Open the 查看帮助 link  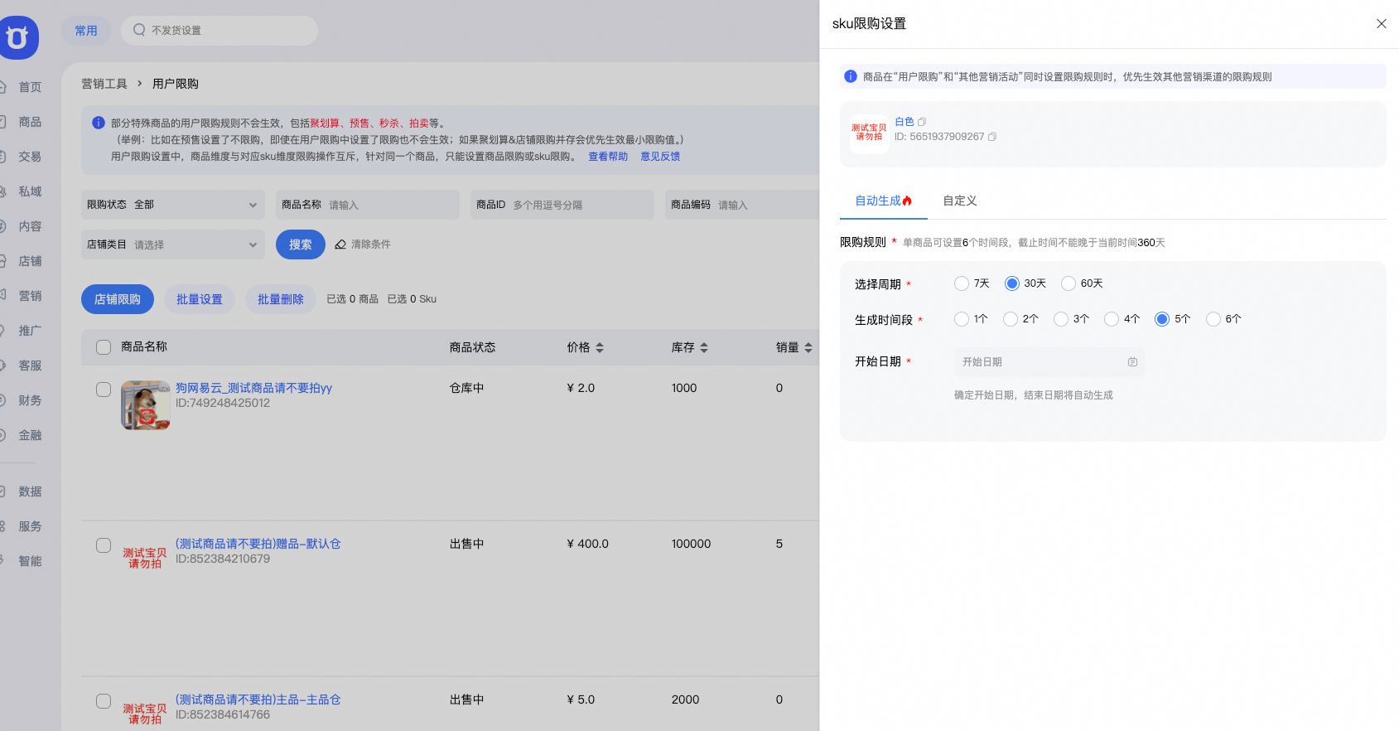click(x=608, y=157)
